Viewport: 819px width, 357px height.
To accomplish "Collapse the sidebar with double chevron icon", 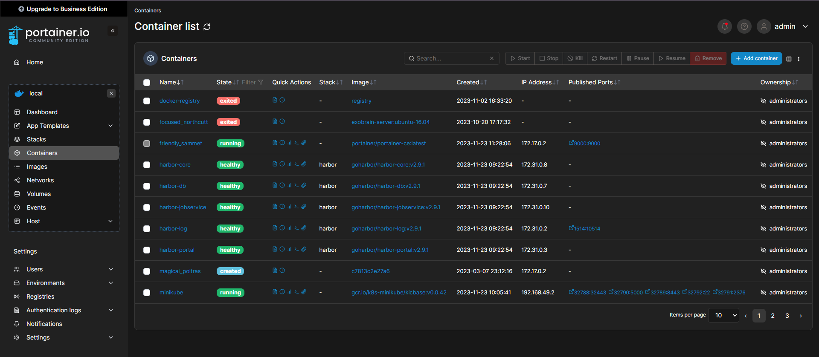I will click(113, 31).
